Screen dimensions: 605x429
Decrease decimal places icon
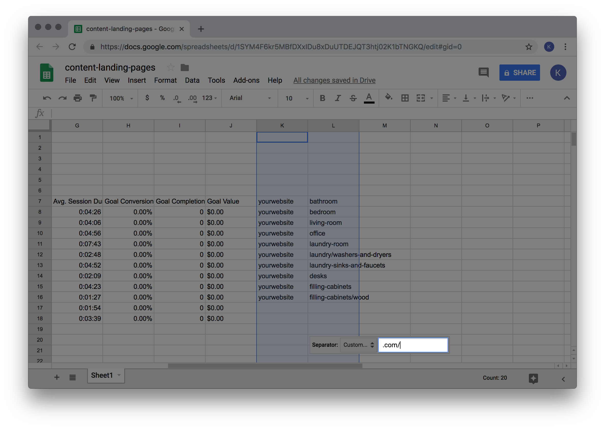(177, 98)
